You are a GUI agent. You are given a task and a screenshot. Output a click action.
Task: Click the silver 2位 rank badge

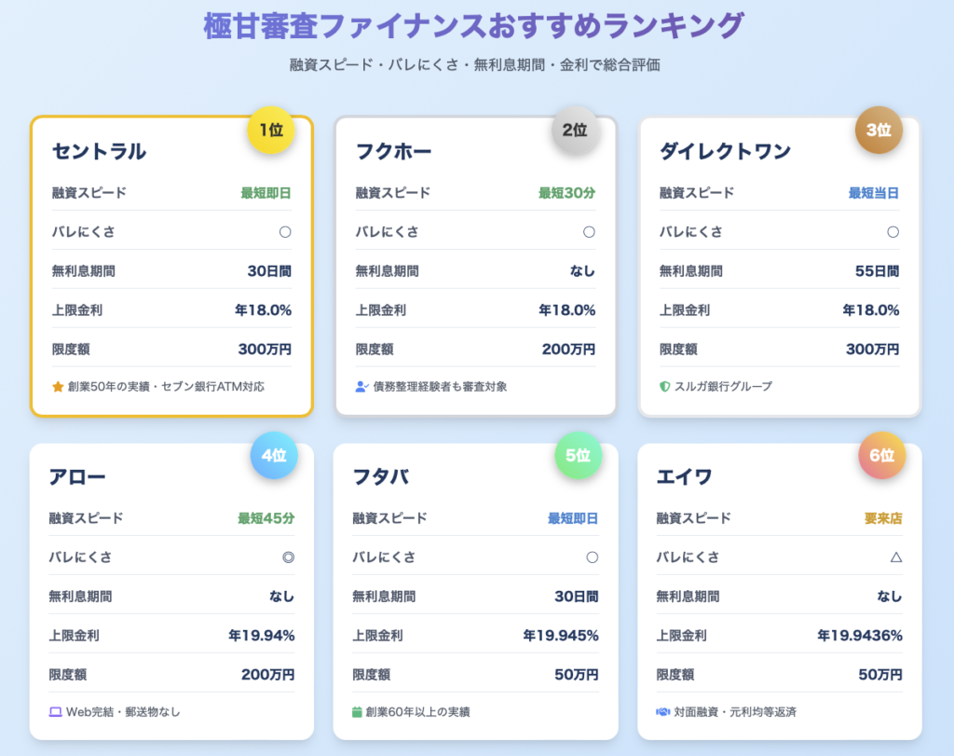click(x=575, y=131)
